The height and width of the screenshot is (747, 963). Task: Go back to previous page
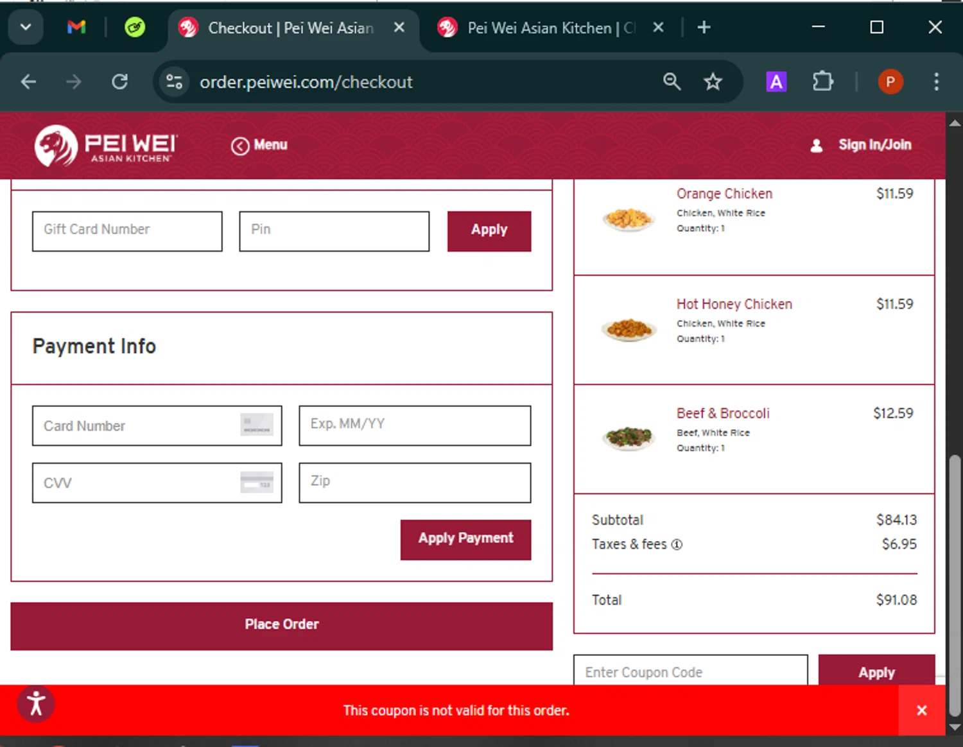28,82
